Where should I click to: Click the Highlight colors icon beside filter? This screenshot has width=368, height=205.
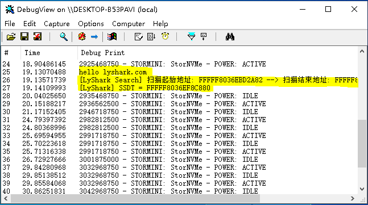(x=204, y=37)
